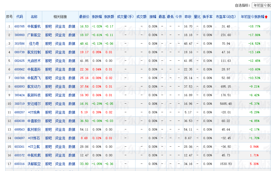
Task: Open 资金流 link for 安达维尔
Action: click(x=60, y=104)
